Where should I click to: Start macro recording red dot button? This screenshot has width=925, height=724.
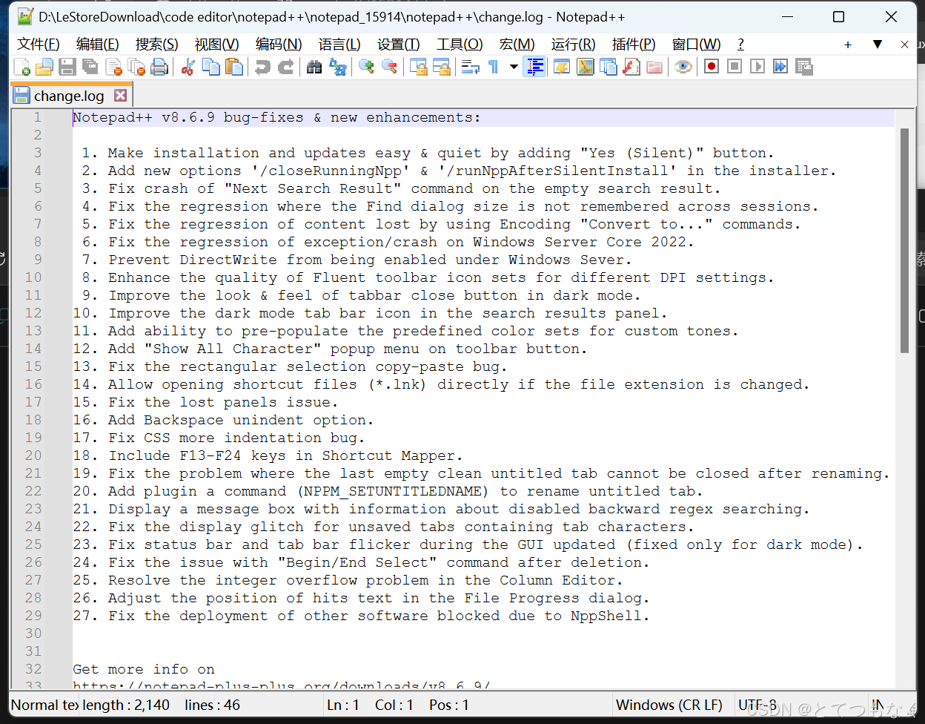pos(712,68)
